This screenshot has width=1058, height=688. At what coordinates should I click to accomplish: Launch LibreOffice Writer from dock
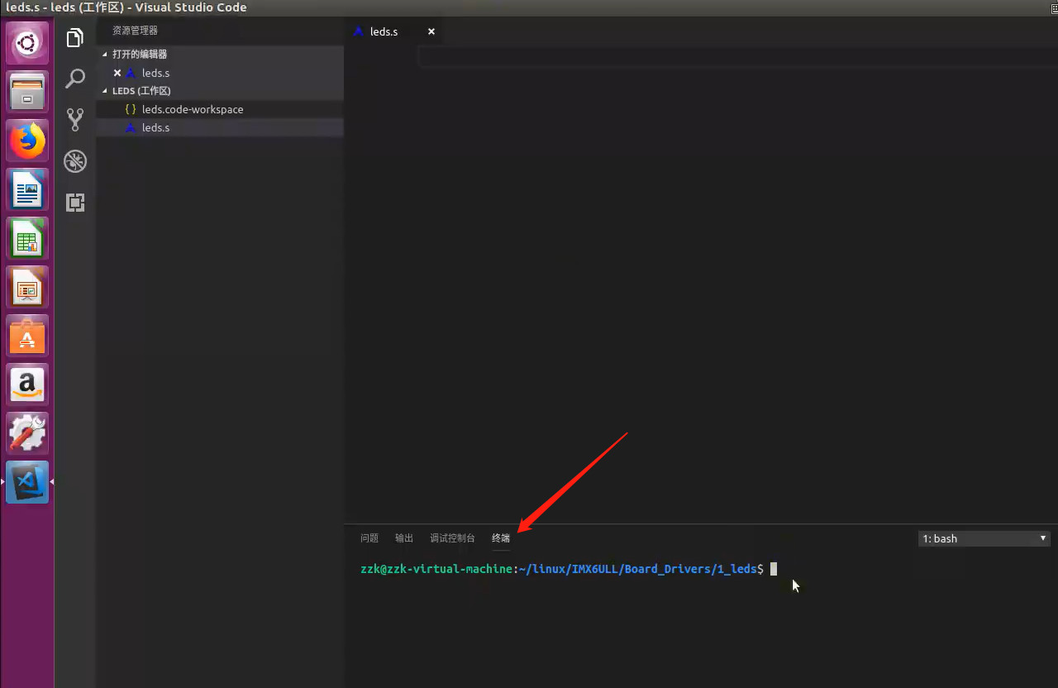(27, 189)
